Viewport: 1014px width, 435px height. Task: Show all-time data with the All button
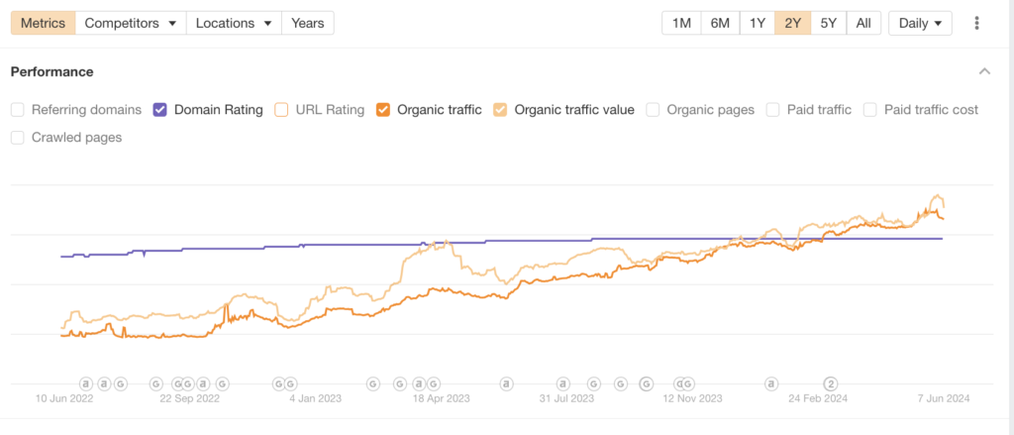(863, 23)
